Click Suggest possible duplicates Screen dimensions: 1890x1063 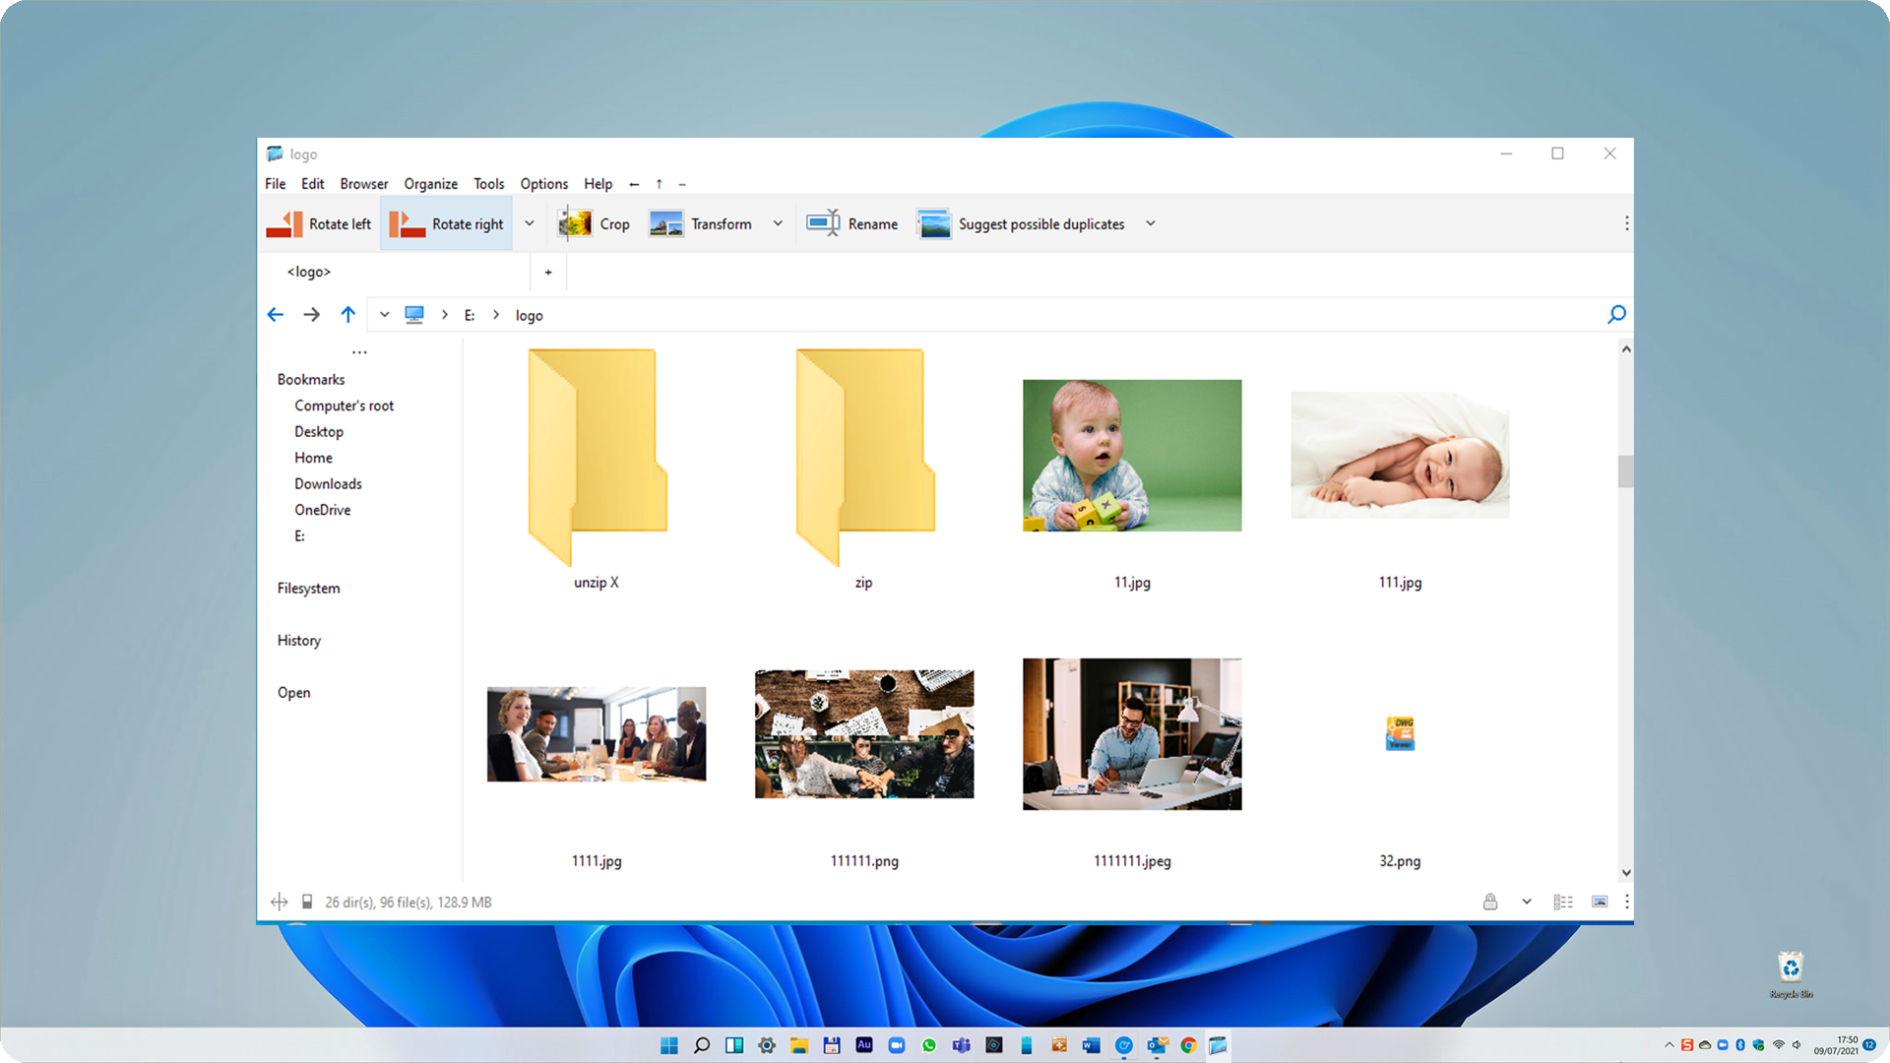1022,224
